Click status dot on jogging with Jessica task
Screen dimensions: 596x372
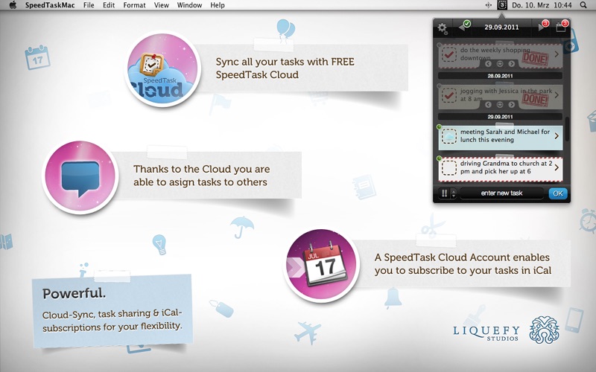(440, 86)
